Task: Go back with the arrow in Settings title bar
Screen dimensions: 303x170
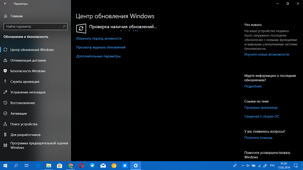Action: pos(5,3)
